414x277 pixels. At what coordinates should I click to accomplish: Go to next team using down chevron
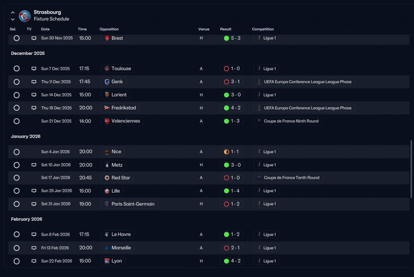[x=13, y=19]
